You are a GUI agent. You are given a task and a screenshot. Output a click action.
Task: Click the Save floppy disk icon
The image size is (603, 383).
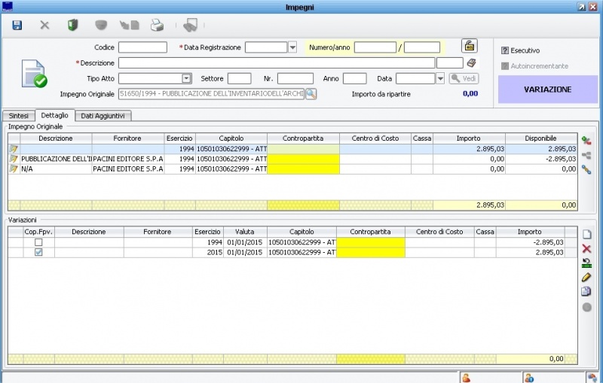17,25
